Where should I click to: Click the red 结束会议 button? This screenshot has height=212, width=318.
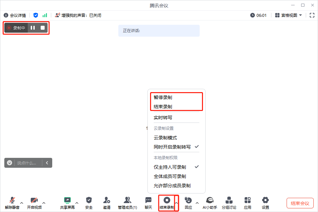point(300,203)
